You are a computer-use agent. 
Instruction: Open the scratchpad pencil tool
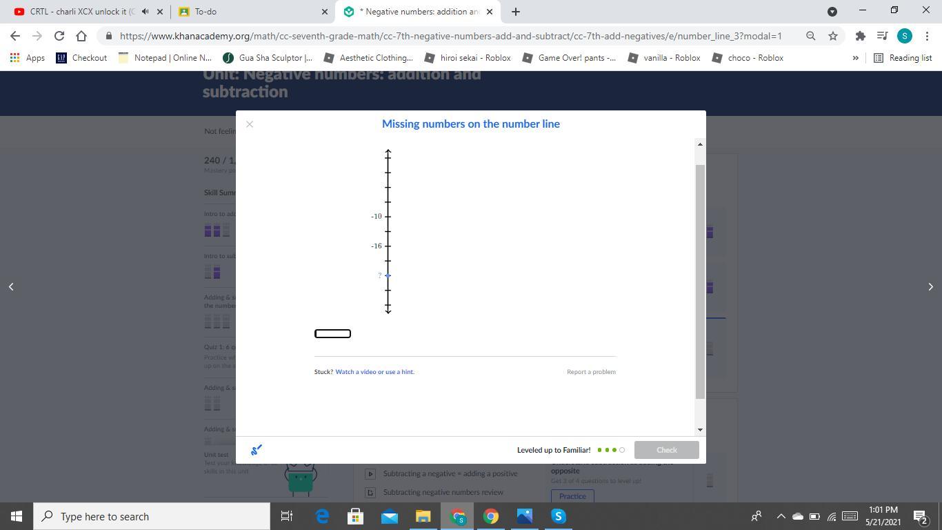tap(256, 450)
